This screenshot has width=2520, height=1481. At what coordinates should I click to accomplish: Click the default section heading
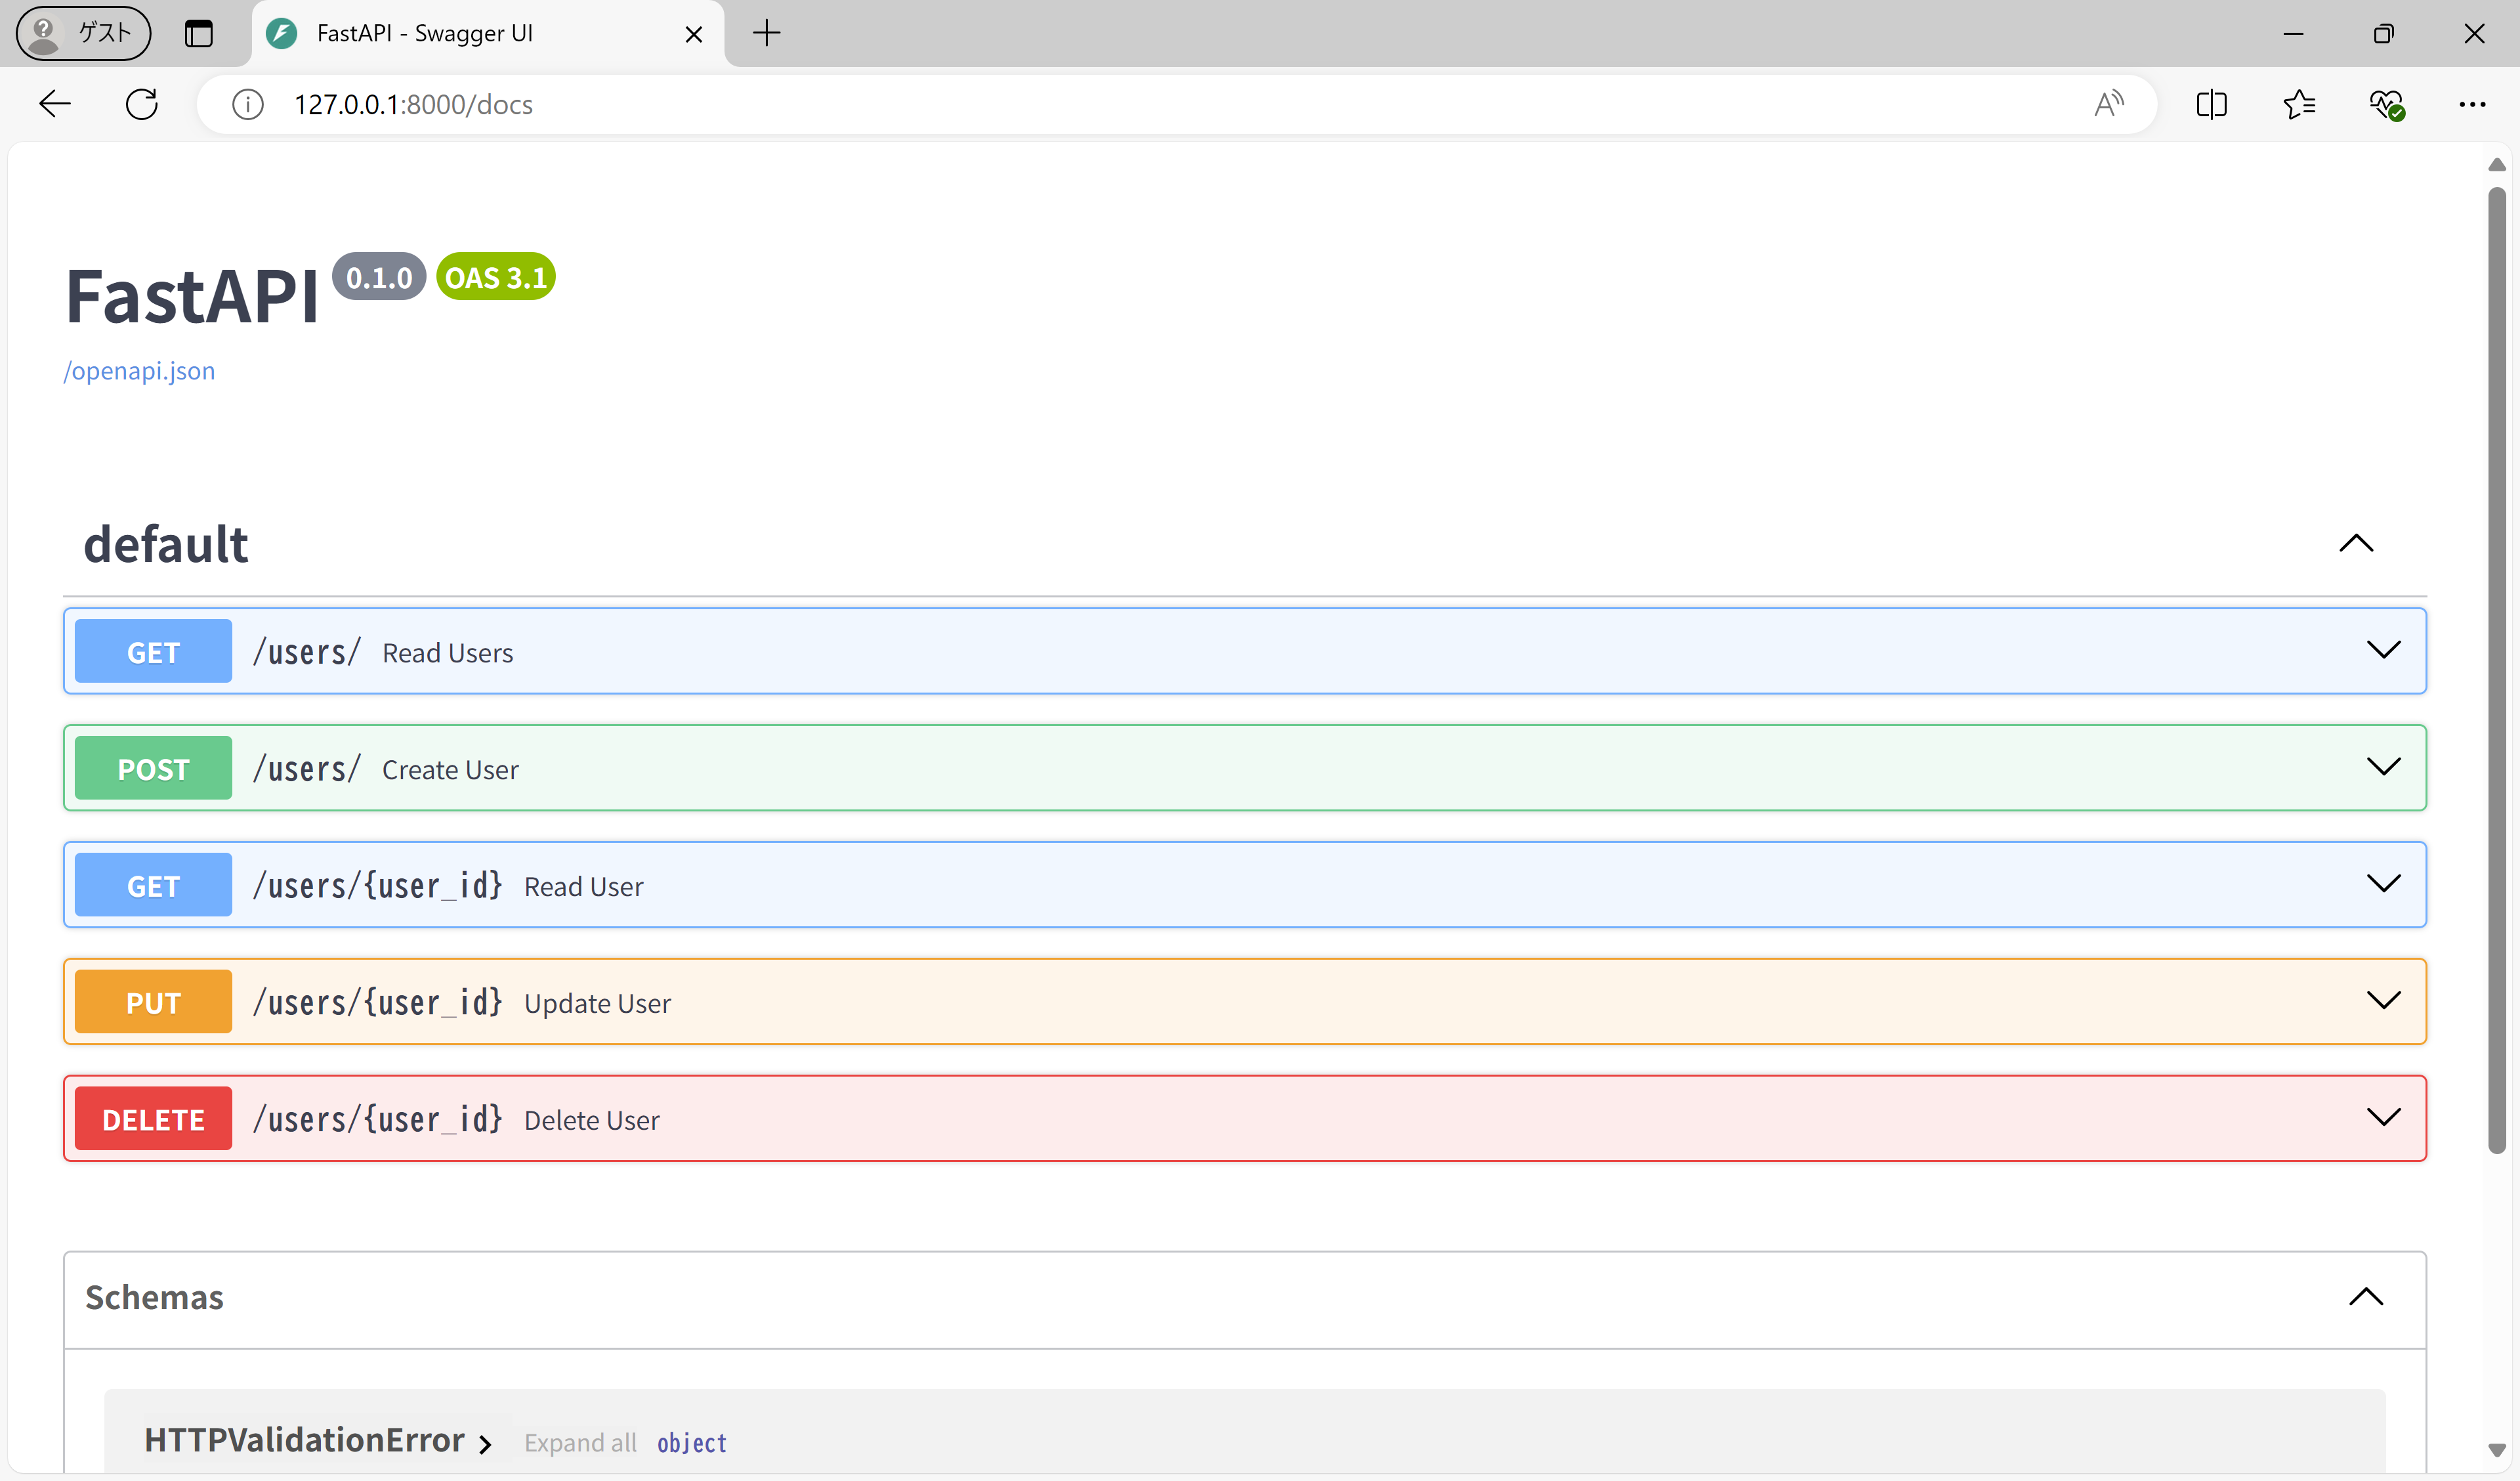(166, 544)
